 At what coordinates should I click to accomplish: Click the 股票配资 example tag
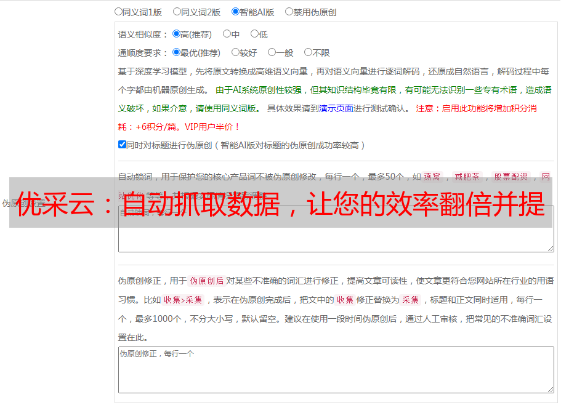click(x=511, y=177)
